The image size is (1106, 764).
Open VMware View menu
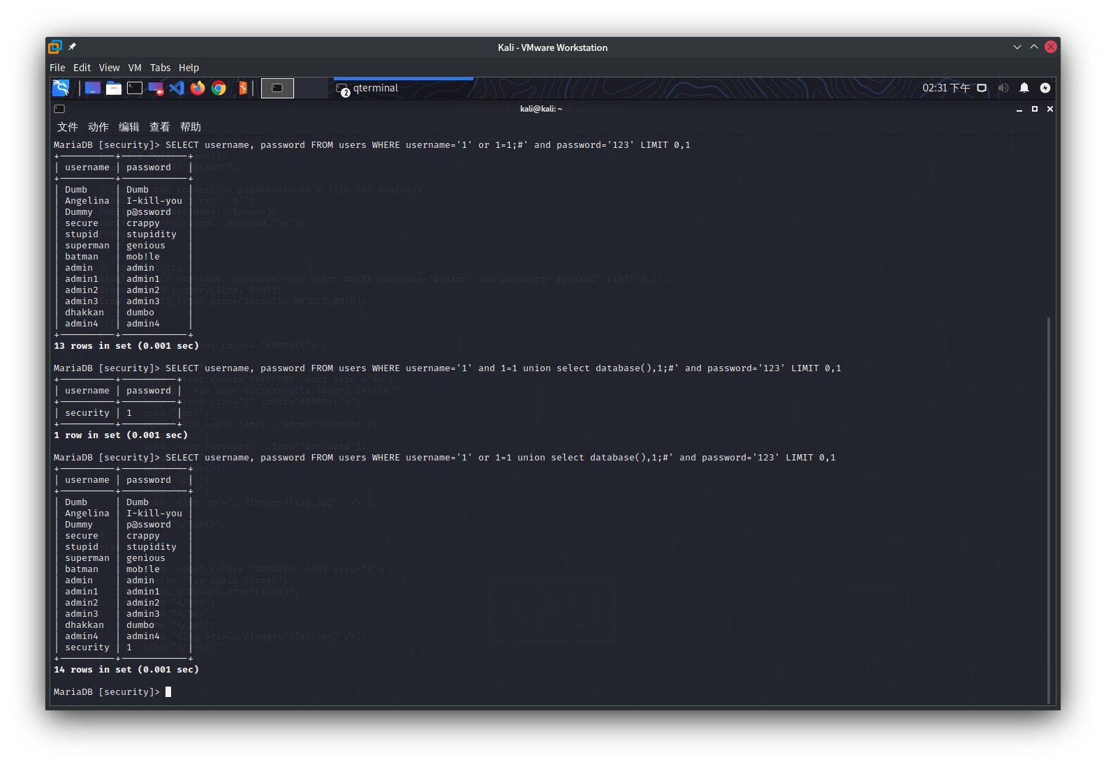click(109, 68)
